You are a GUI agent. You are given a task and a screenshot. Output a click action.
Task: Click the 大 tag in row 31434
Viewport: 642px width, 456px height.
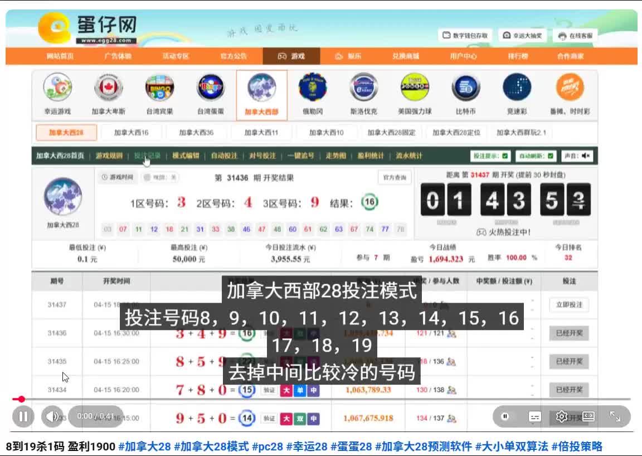point(286,390)
